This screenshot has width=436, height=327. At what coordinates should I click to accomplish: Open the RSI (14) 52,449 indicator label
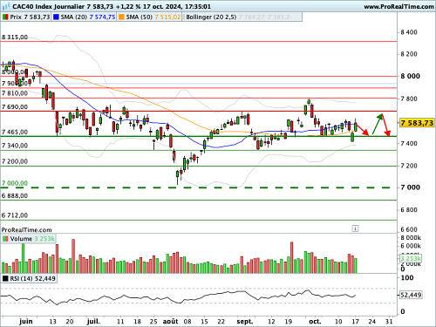(x=29, y=278)
